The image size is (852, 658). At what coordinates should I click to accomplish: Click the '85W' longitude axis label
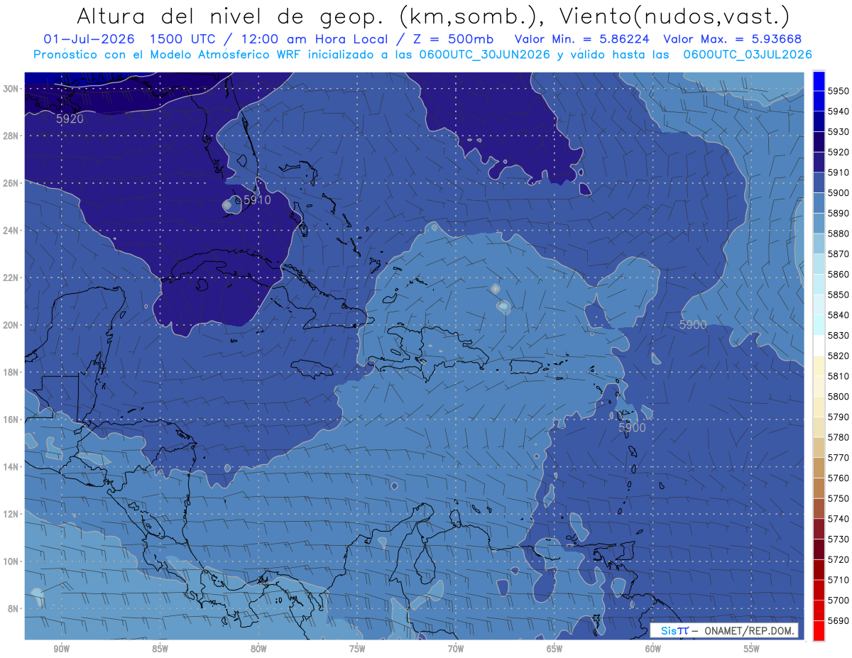point(160,649)
